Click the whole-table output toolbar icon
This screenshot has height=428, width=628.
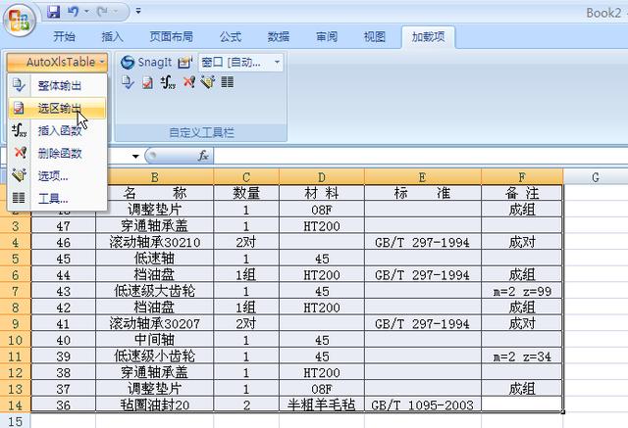[x=128, y=82]
